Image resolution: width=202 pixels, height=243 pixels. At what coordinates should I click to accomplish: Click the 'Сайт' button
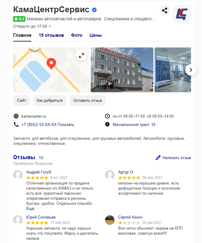click(x=21, y=101)
